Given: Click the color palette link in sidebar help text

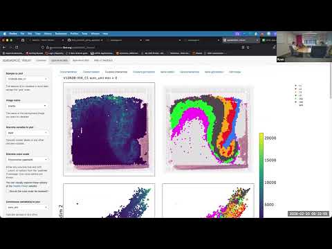Looking at the screenshot, I should 20,186.
